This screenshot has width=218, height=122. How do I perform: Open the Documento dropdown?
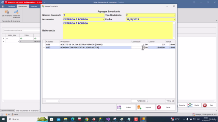(x=104, y=19)
